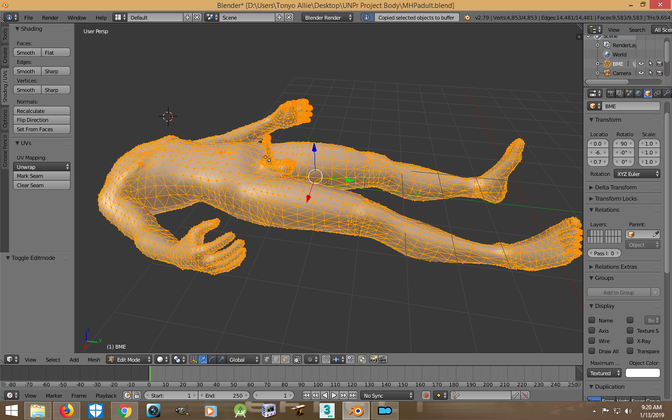
Task: Open the Render properties tab (camera icon)
Action: click(610, 93)
